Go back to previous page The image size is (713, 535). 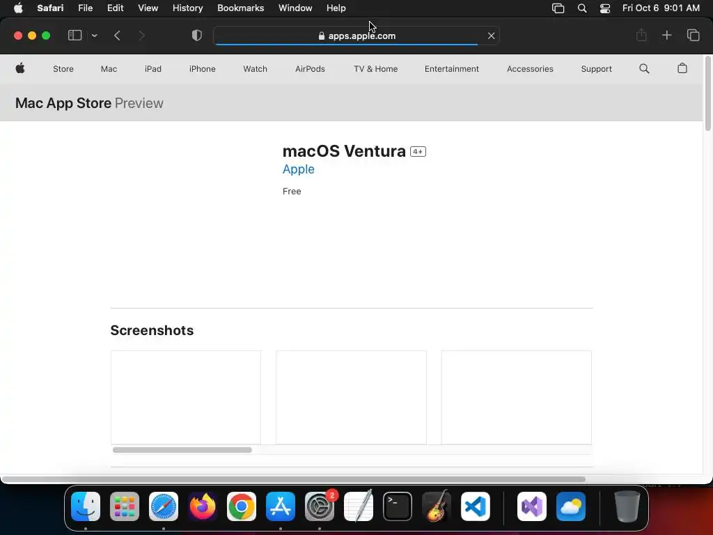click(x=117, y=36)
